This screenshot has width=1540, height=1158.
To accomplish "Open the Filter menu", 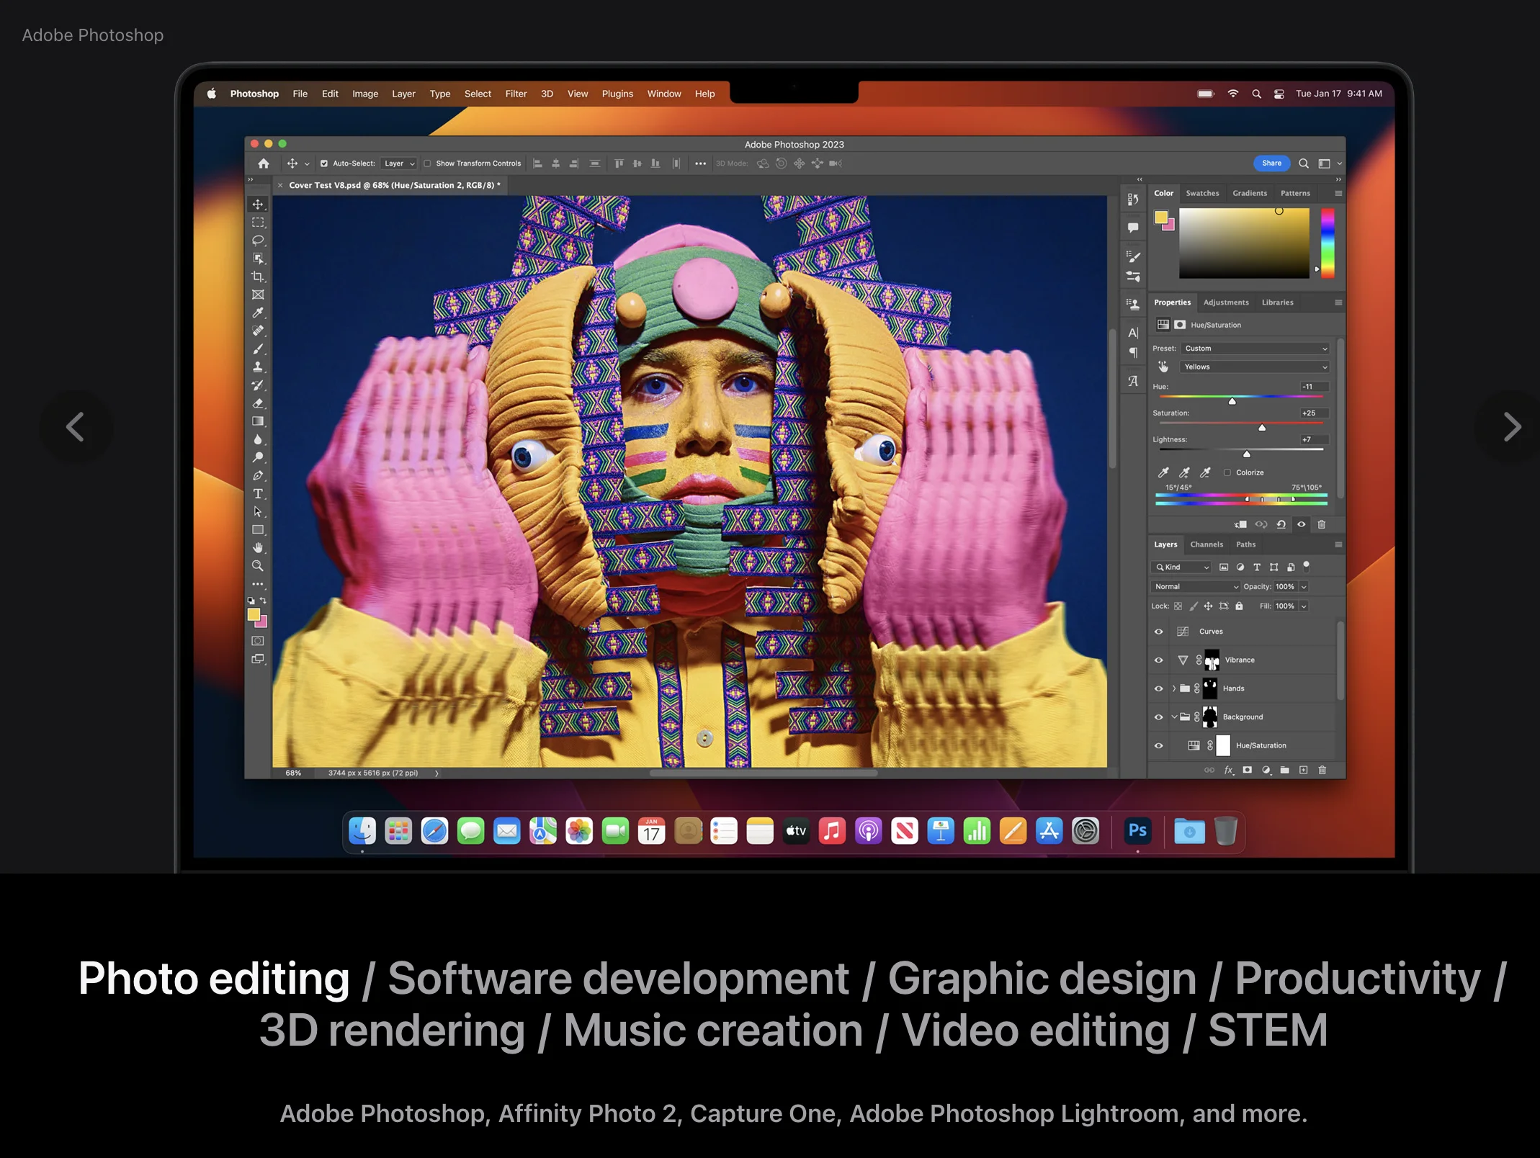I will click(x=516, y=94).
